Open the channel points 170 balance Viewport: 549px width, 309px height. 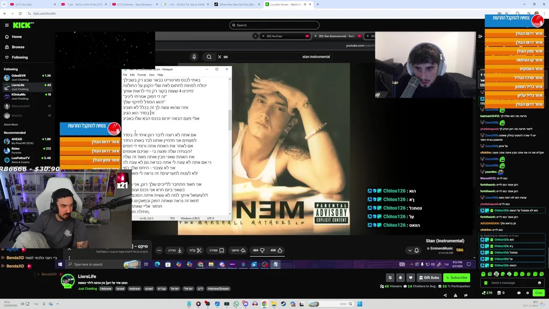[487, 293]
